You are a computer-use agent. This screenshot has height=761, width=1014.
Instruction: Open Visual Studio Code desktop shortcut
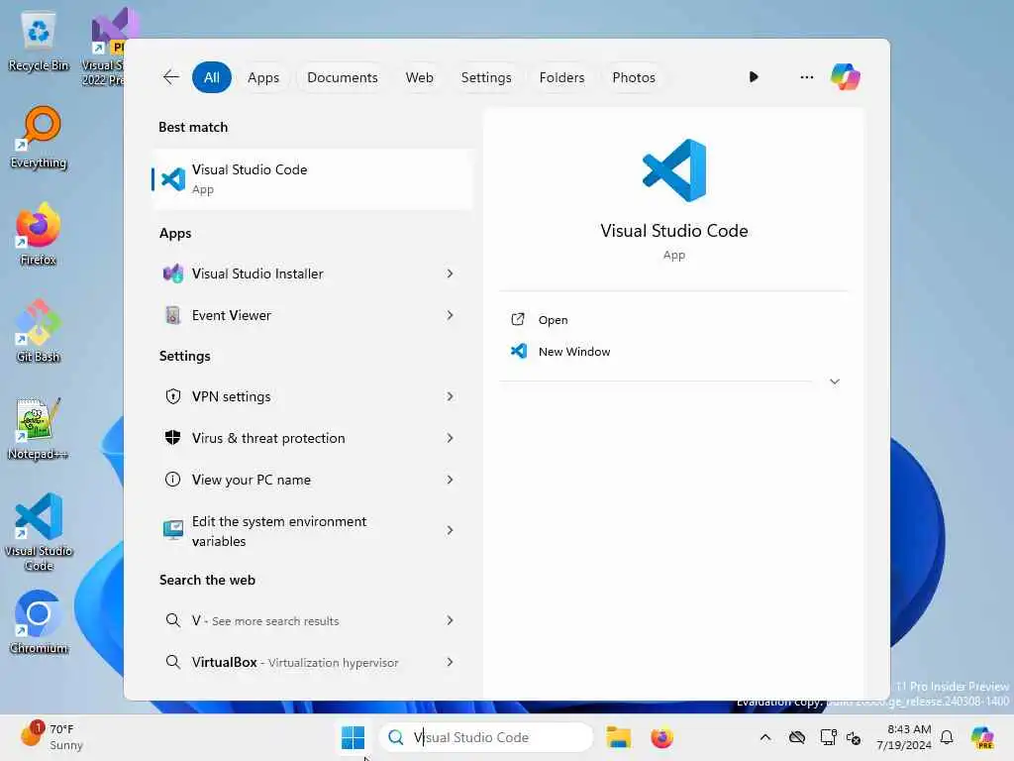(39, 532)
